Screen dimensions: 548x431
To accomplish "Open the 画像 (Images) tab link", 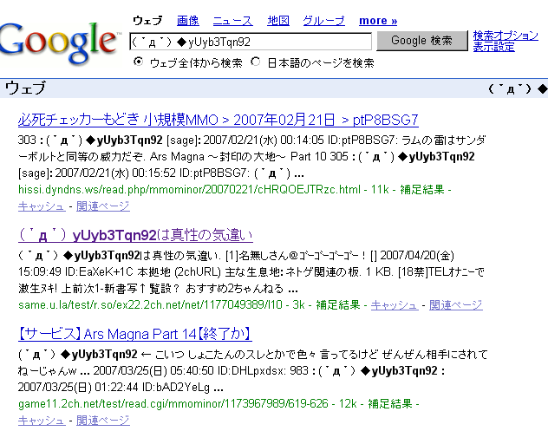I will pyautogui.click(x=188, y=21).
